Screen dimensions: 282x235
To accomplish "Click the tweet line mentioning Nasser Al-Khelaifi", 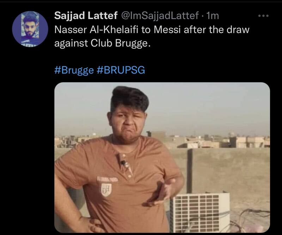I will (152, 30).
